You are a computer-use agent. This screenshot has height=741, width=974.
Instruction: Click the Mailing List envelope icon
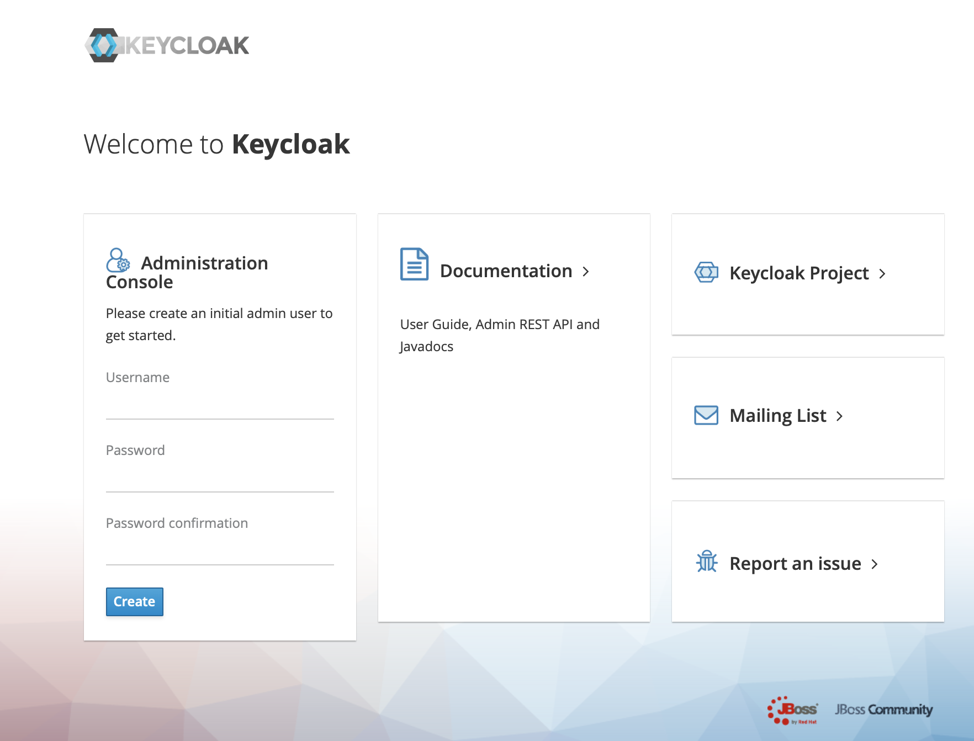706,415
